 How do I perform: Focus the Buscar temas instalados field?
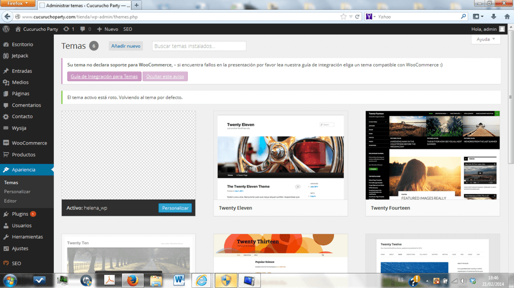click(199, 46)
